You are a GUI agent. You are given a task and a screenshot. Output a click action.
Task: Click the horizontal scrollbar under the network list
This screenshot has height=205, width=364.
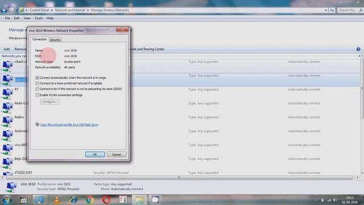(x=179, y=178)
